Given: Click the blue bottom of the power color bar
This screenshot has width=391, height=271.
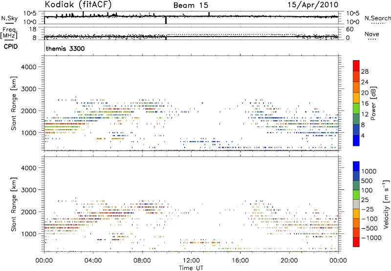Looking at the screenshot, I should click(x=356, y=140).
